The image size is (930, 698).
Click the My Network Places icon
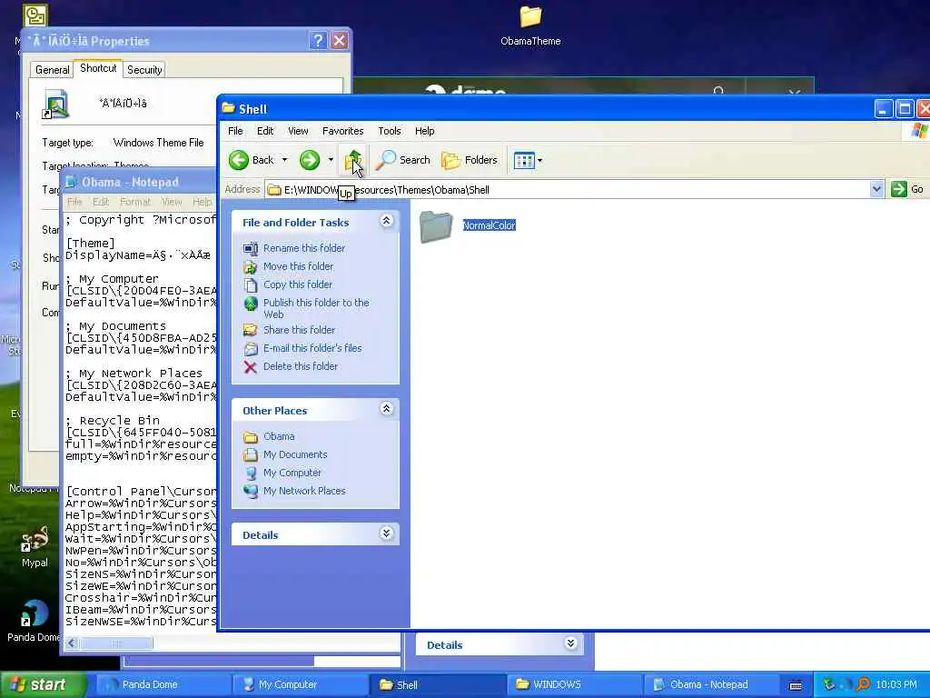click(251, 491)
